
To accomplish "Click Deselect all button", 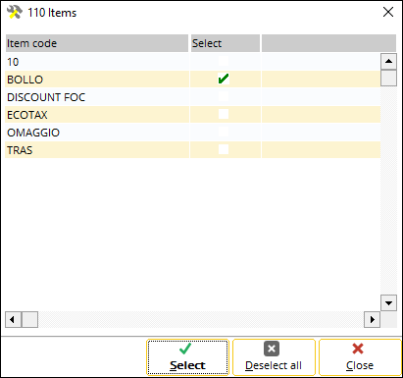I will (x=274, y=357).
